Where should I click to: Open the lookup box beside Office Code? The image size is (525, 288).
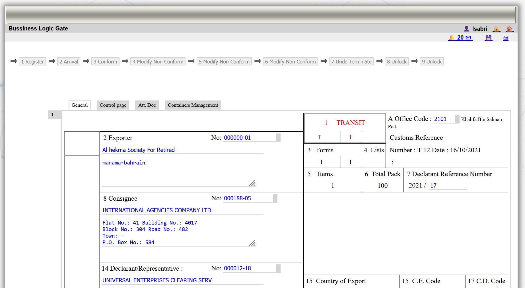(x=457, y=119)
